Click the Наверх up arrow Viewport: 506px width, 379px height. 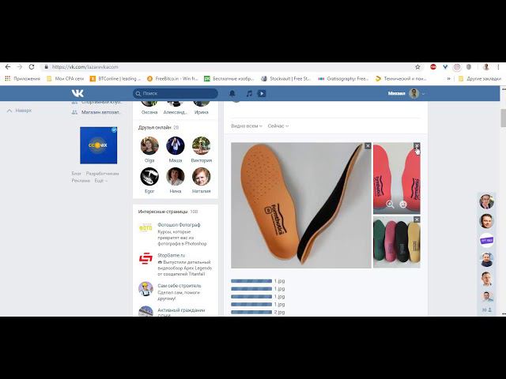pos(9,111)
